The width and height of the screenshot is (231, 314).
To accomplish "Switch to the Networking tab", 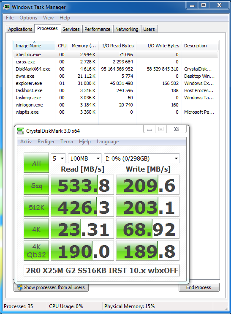I will pyautogui.click(x=127, y=29).
